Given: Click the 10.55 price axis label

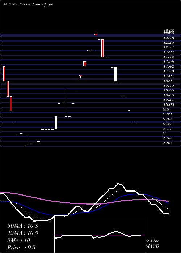Looking at the screenshot, I should point(169,90).
